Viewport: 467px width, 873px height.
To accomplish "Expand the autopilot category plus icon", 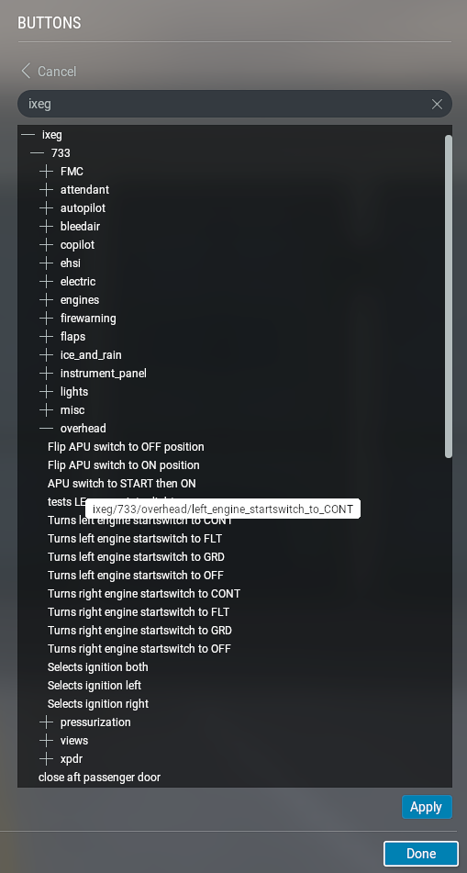I will tap(46, 208).
